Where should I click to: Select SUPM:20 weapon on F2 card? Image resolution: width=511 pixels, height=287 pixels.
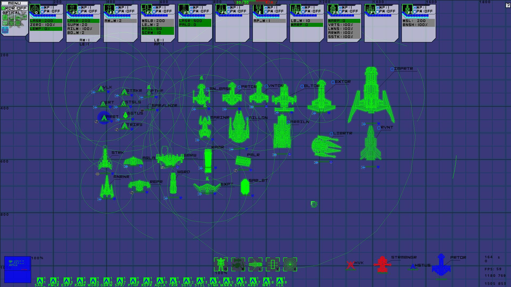[x=83, y=25]
